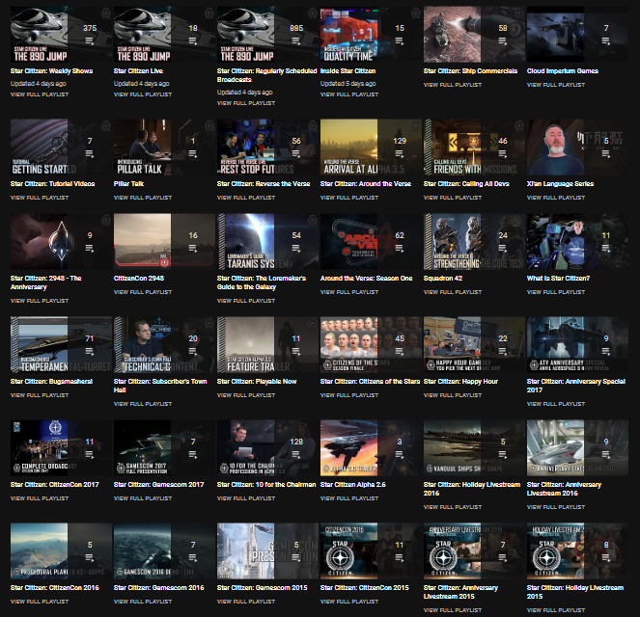View full playlist under Star Citizen: Reverse the Verse
640x617 pixels.
pyautogui.click(x=246, y=197)
